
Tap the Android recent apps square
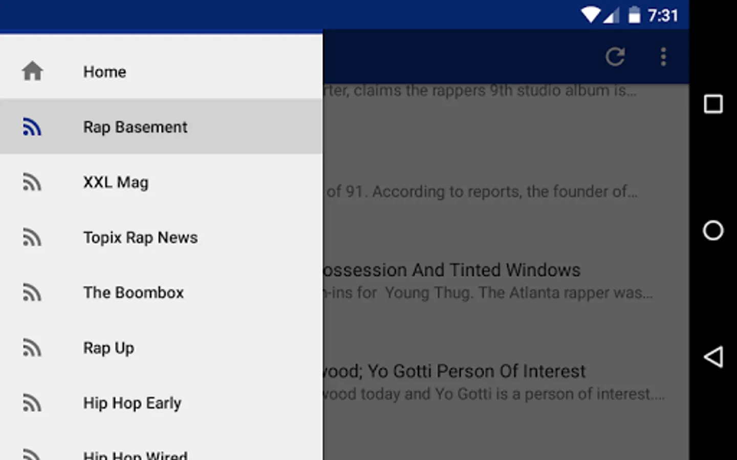[x=713, y=104]
